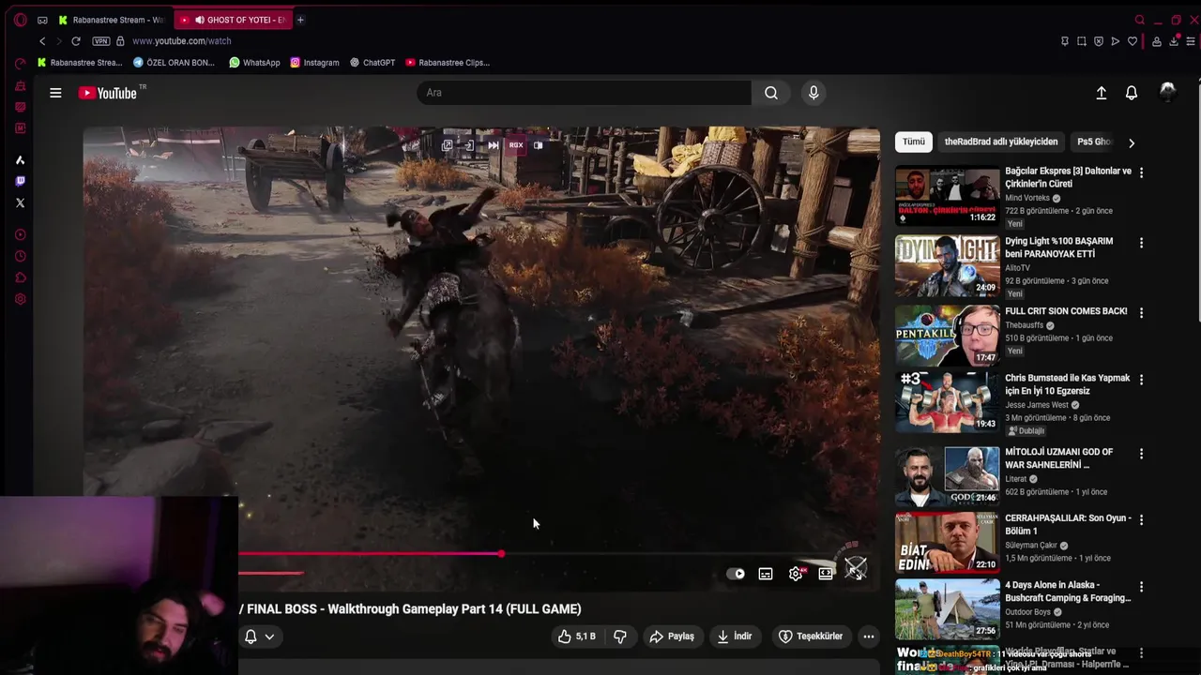Open the FULL CRIT SION COMES BACK thumbnail
The image size is (1201, 675).
pyautogui.click(x=947, y=335)
